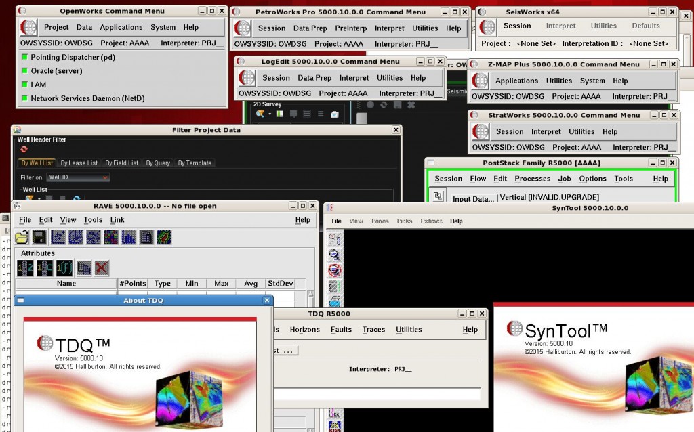Click the red X delete attribute icon
Image resolution: width=694 pixels, height=432 pixels.
pyautogui.click(x=102, y=268)
